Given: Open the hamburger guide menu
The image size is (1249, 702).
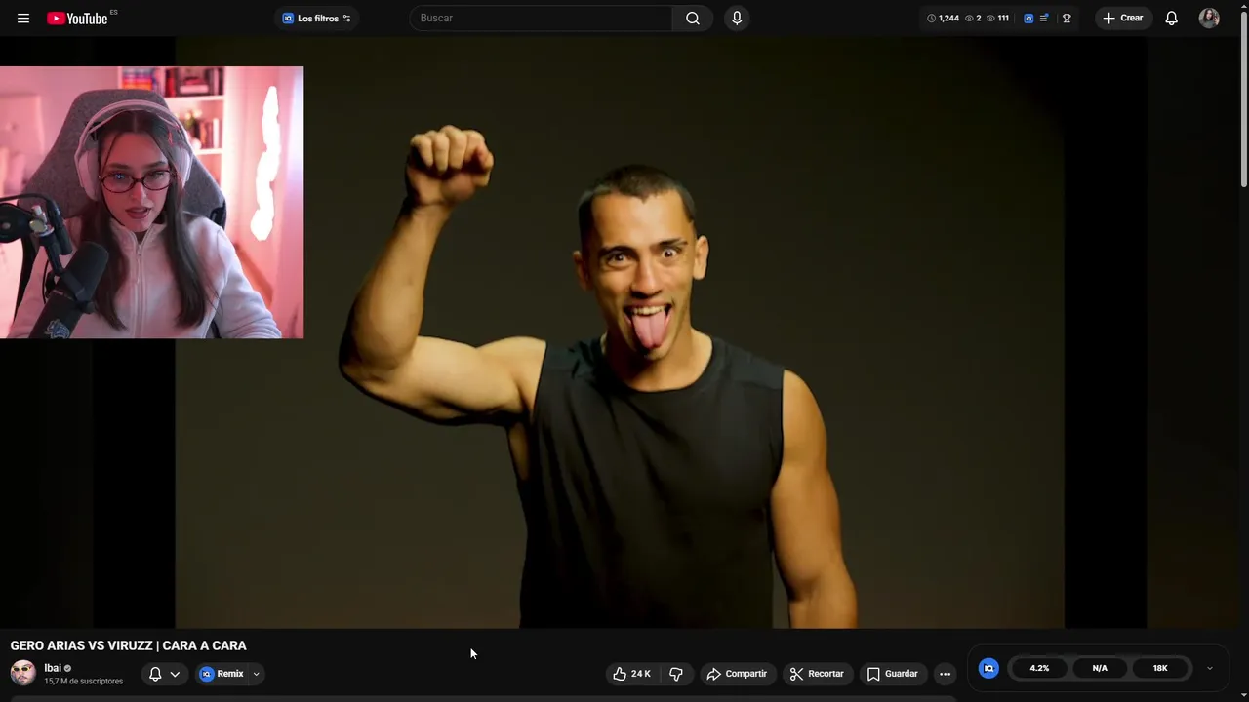Looking at the screenshot, I should (x=23, y=19).
